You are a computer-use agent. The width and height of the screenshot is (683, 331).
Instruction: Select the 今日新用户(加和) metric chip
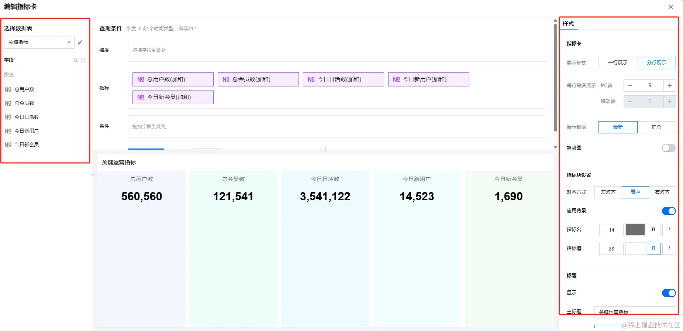[x=429, y=79]
